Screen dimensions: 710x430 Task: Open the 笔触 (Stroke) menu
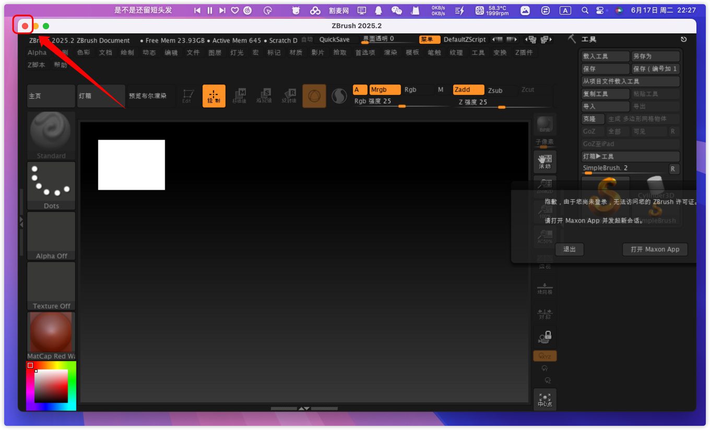pos(434,53)
